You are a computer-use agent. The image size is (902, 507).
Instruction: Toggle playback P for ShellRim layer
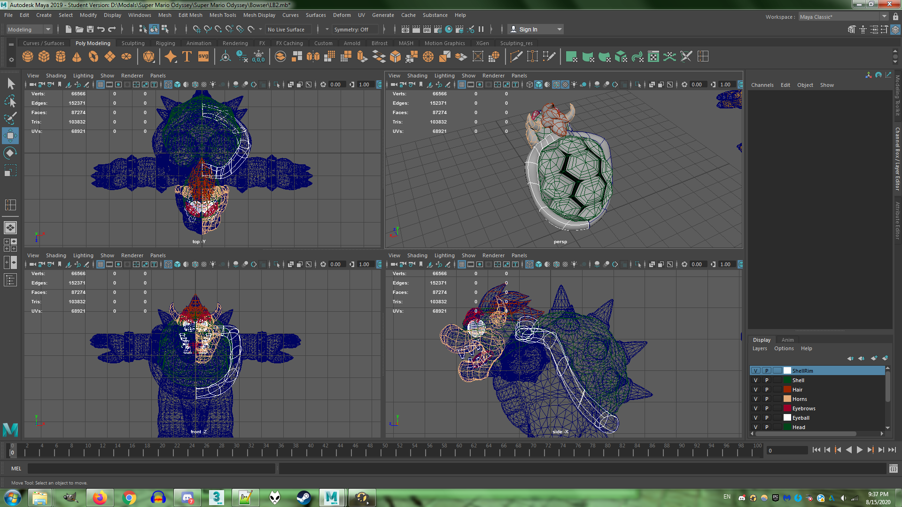767,371
